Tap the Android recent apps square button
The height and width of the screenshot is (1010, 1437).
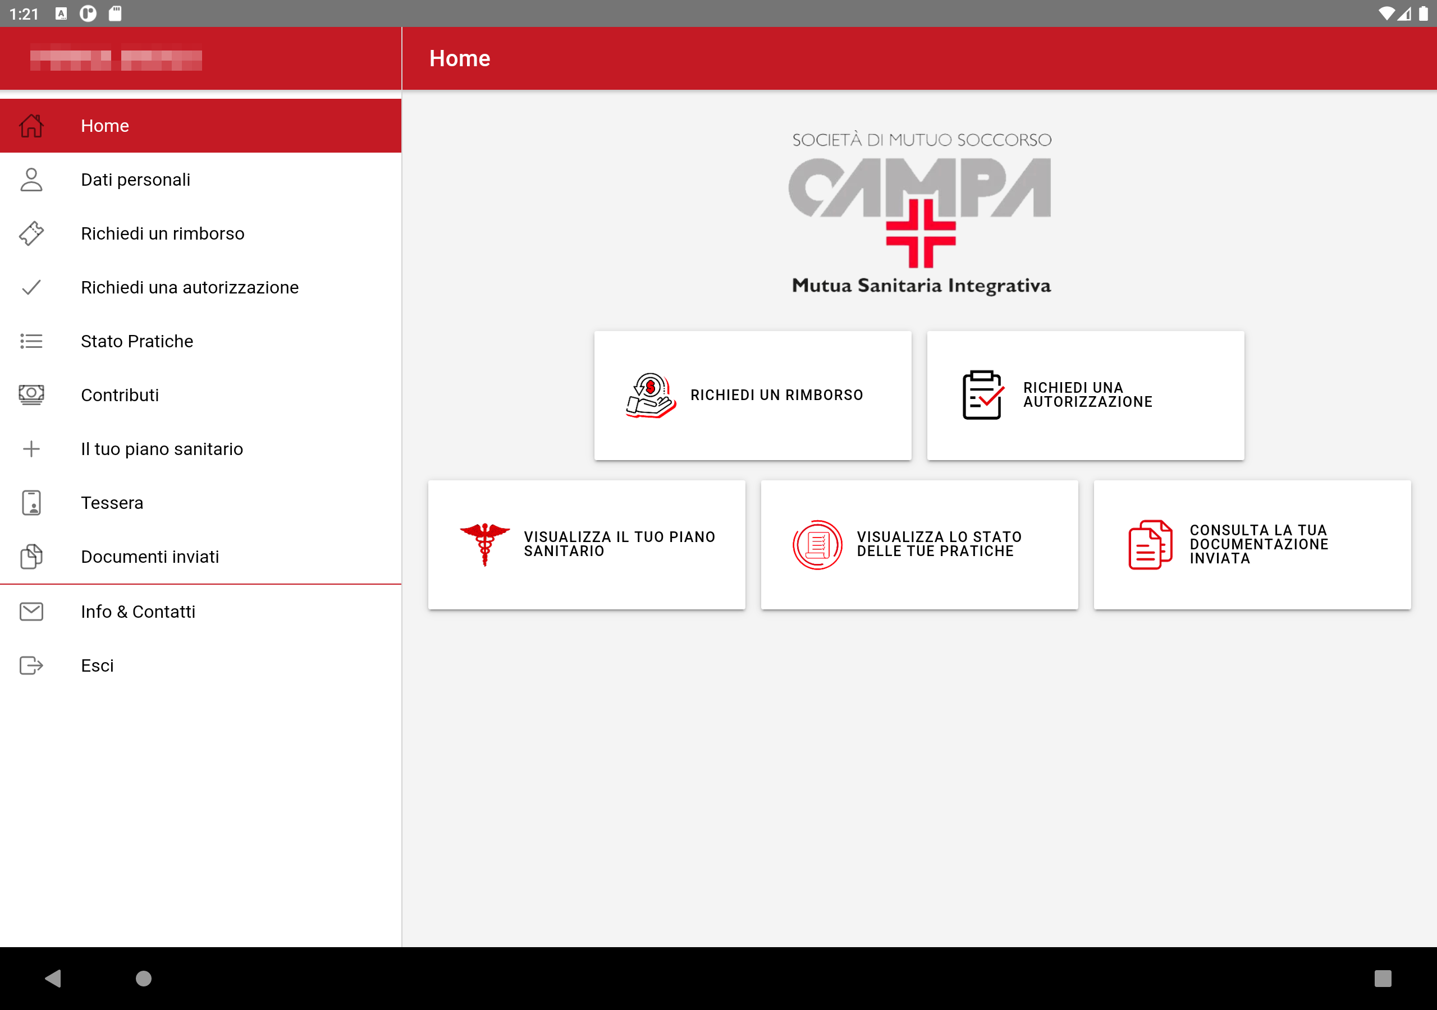click(1383, 978)
